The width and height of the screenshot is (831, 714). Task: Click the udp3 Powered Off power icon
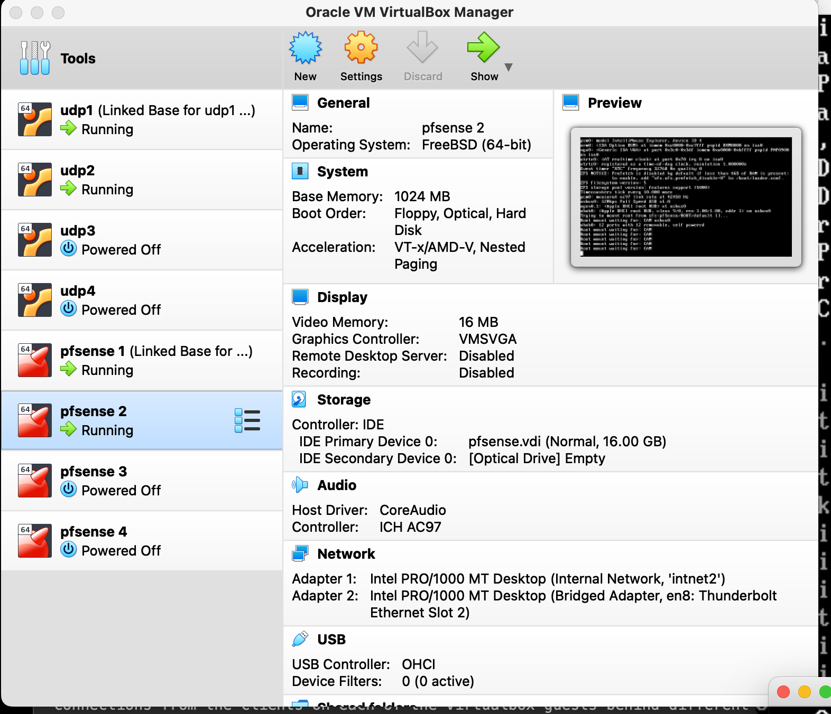[x=69, y=248]
